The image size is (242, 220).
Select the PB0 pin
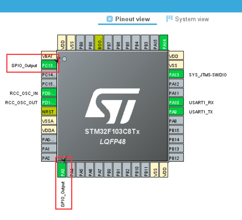coord(108,170)
